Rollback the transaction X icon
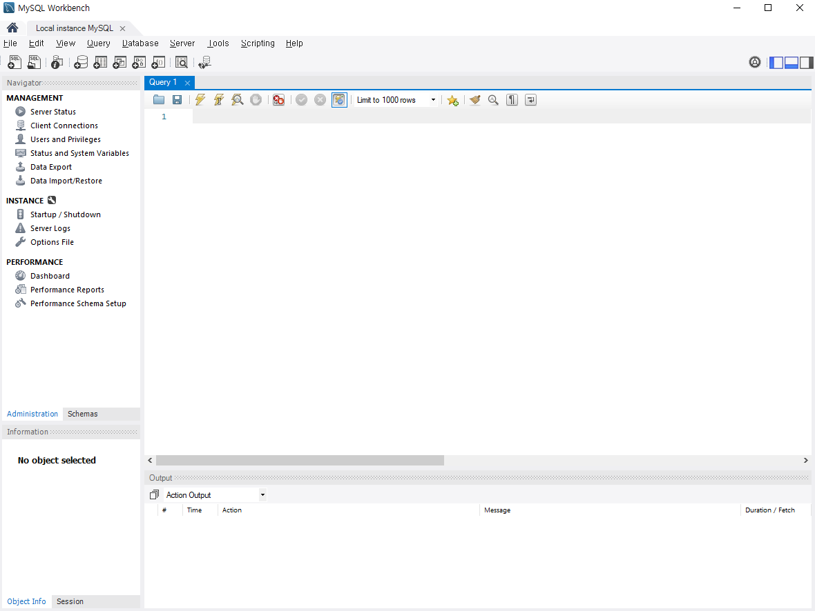This screenshot has width=815, height=611. tap(320, 100)
